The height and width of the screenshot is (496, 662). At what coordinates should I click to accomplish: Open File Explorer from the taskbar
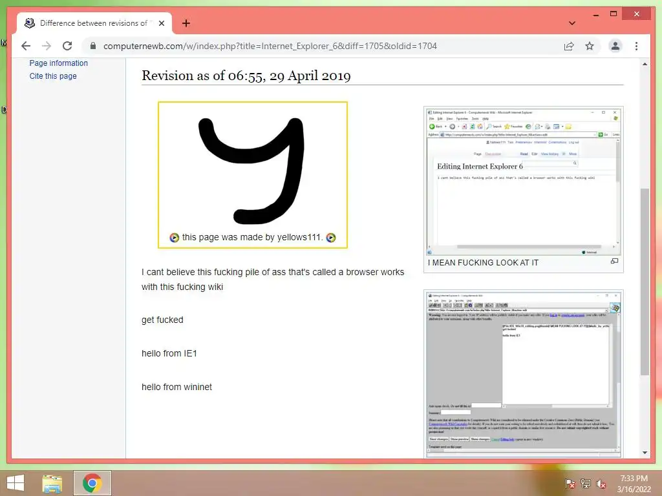(52, 483)
